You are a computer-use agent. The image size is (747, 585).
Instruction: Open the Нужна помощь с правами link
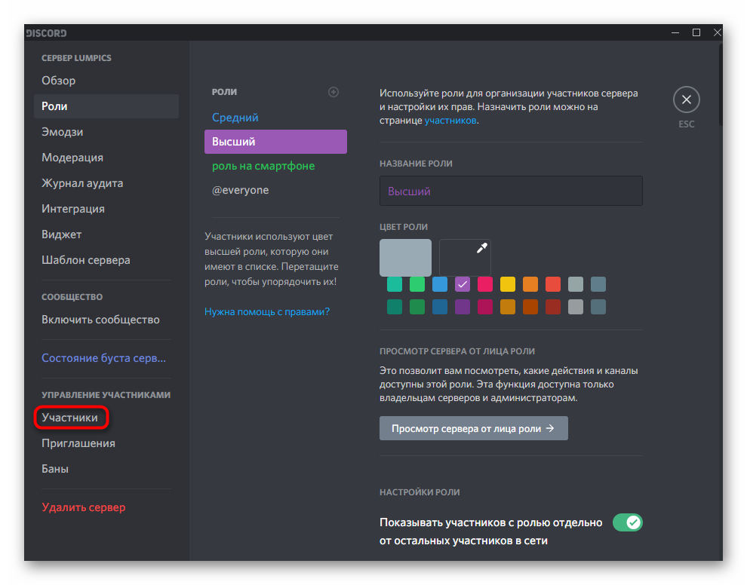pyautogui.click(x=267, y=311)
